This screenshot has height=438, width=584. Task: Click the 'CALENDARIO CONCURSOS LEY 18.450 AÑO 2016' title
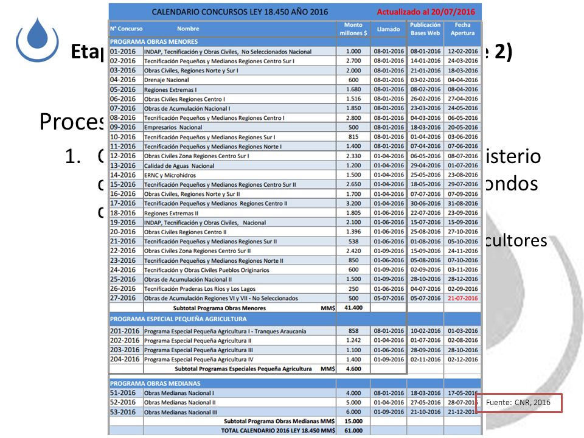(x=240, y=12)
